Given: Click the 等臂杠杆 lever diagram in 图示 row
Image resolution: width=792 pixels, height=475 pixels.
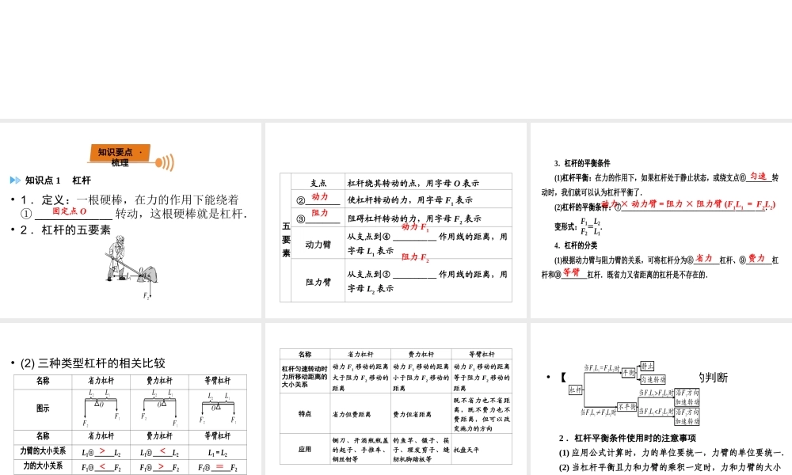Looking at the screenshot, I should pos(218,409).
